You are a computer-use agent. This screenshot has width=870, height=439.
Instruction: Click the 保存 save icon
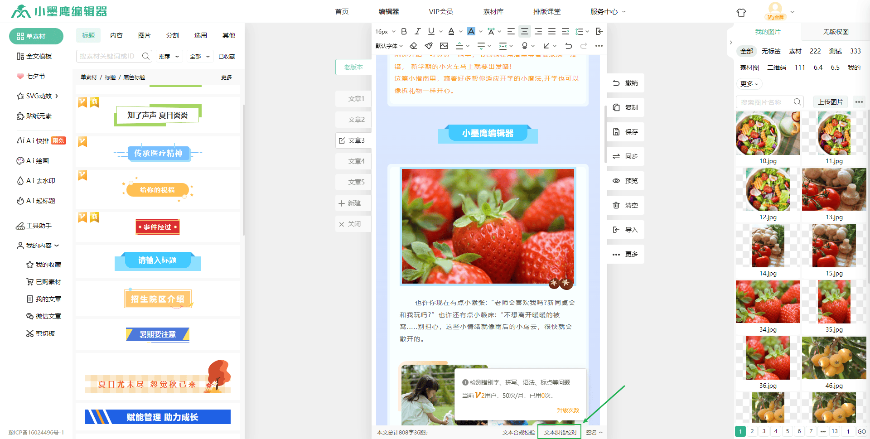coord(616,132)
